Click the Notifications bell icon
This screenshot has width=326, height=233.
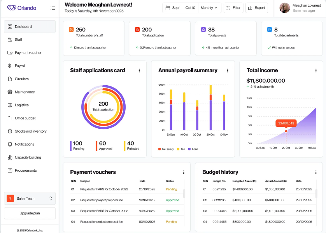tap(10, 144)
